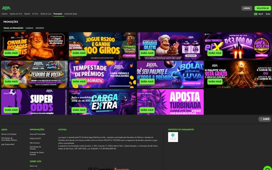Navigate to the Esporte section
Viewport: 272px width, 170px height.
pyautogui.click(x=27, y=14)
